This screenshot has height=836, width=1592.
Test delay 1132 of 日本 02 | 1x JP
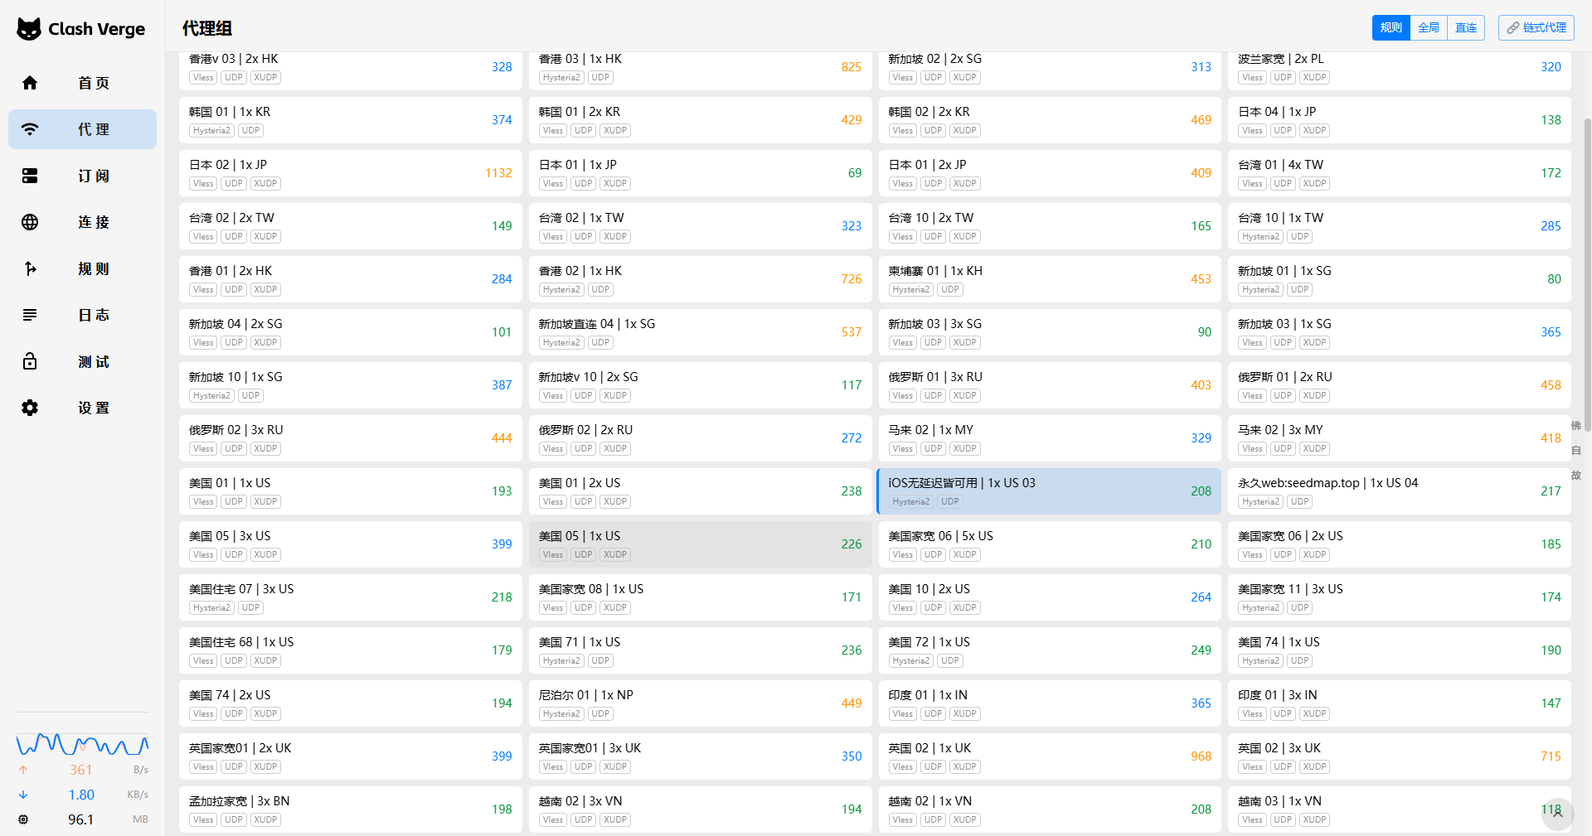498,173
